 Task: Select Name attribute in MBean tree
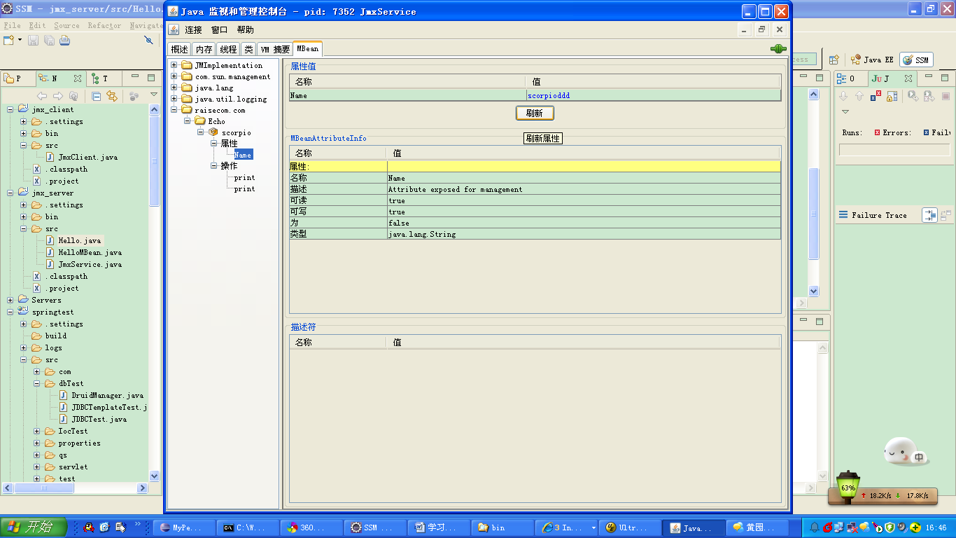243,155
